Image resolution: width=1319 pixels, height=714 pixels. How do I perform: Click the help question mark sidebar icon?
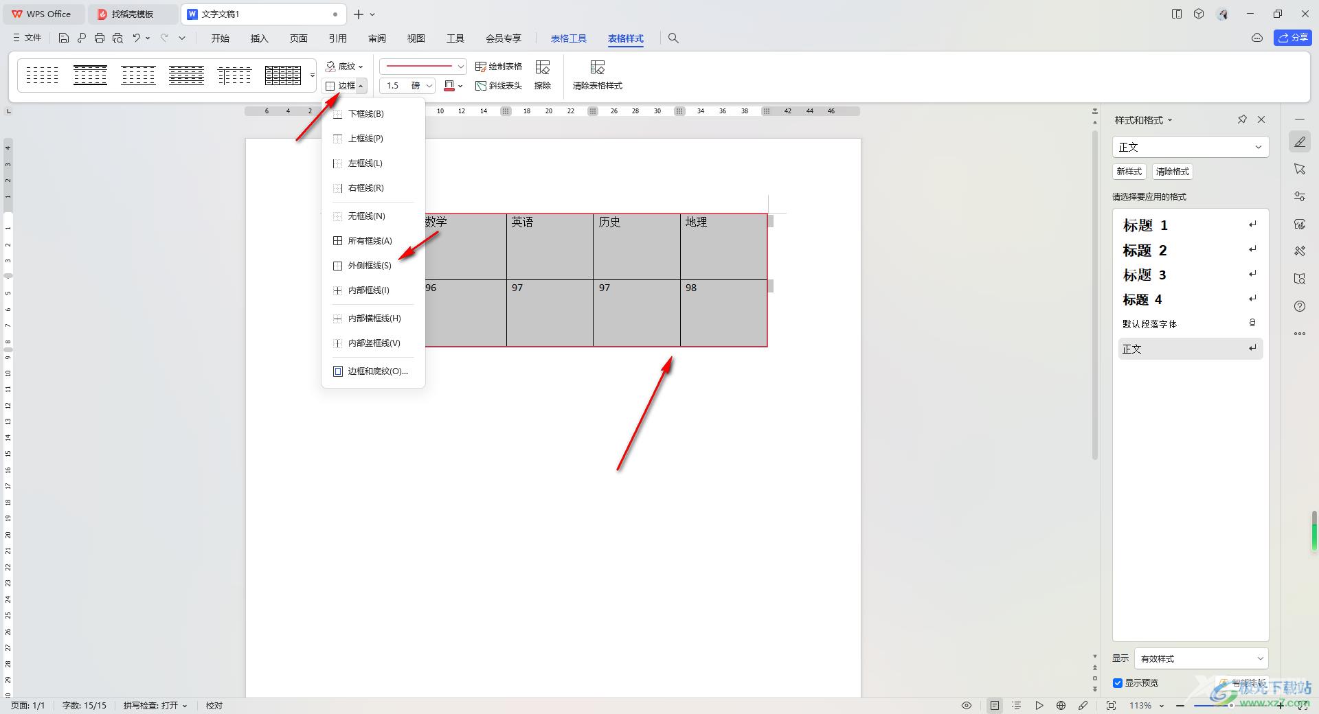click(1300, 306)
